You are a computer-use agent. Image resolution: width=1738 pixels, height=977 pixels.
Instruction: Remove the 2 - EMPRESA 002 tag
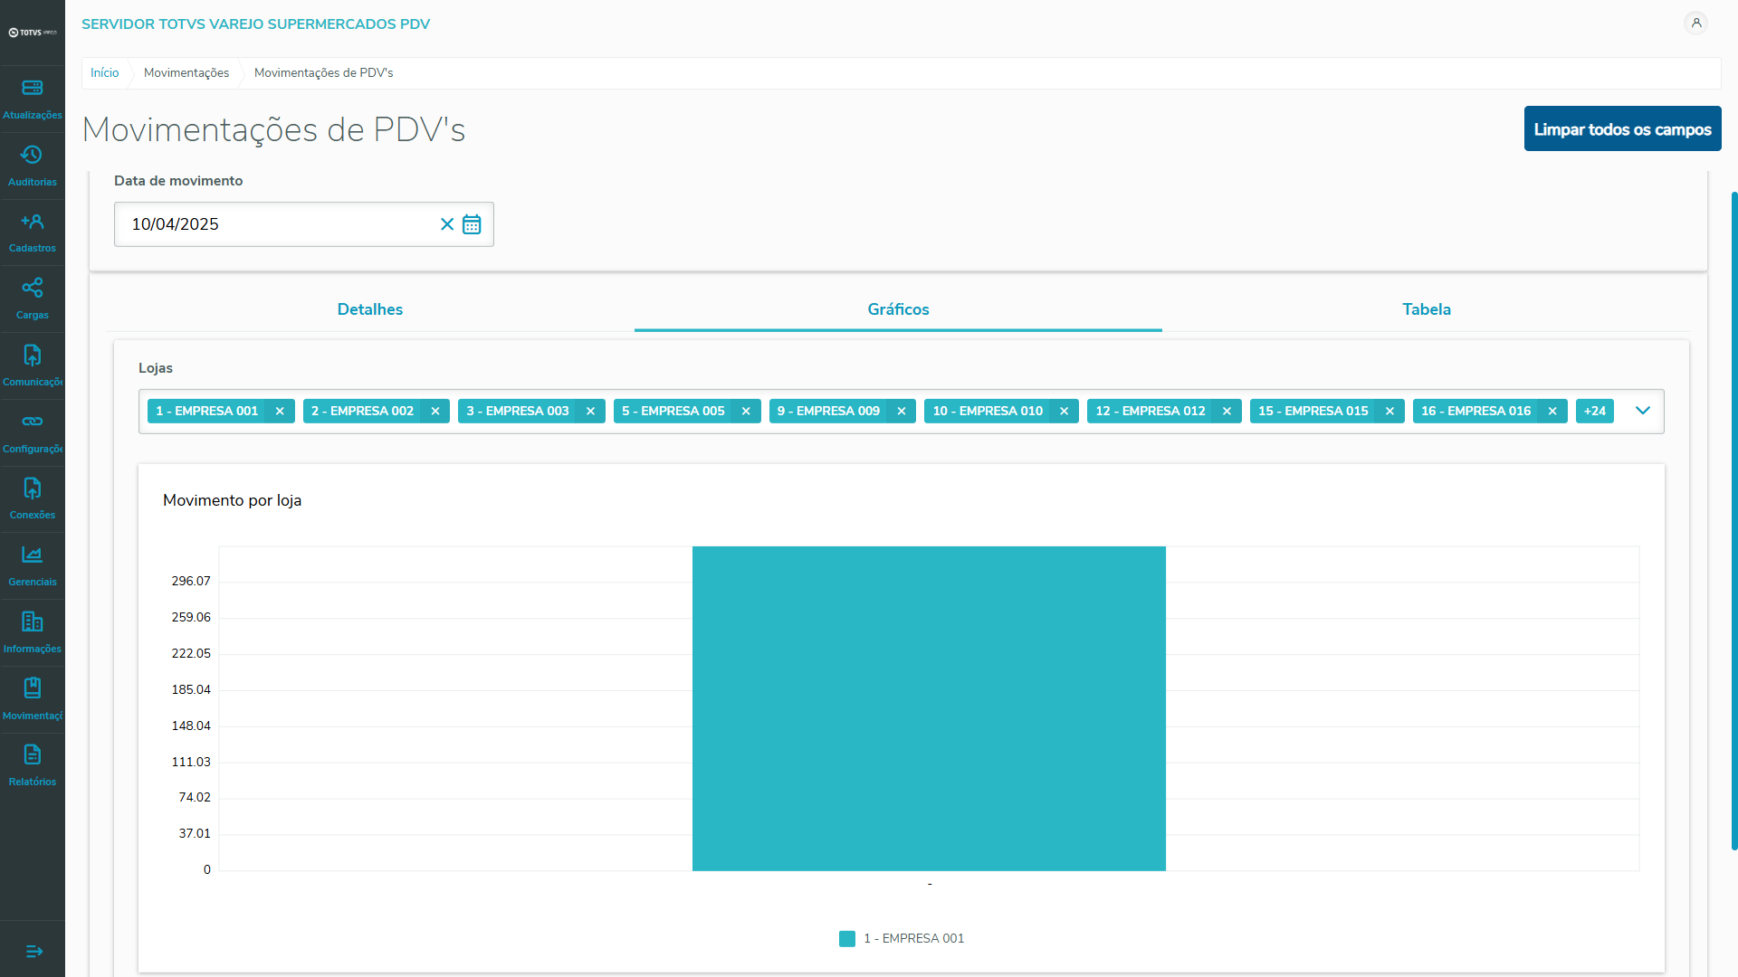pos(435,412)
